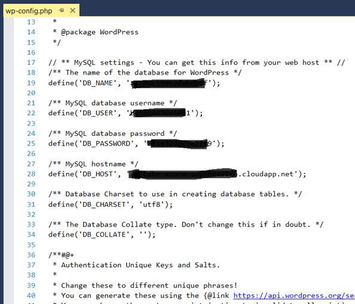Click line number 31 in the gutter
Image resolution: width=355 pixels, height=304 pixels.
31,204
